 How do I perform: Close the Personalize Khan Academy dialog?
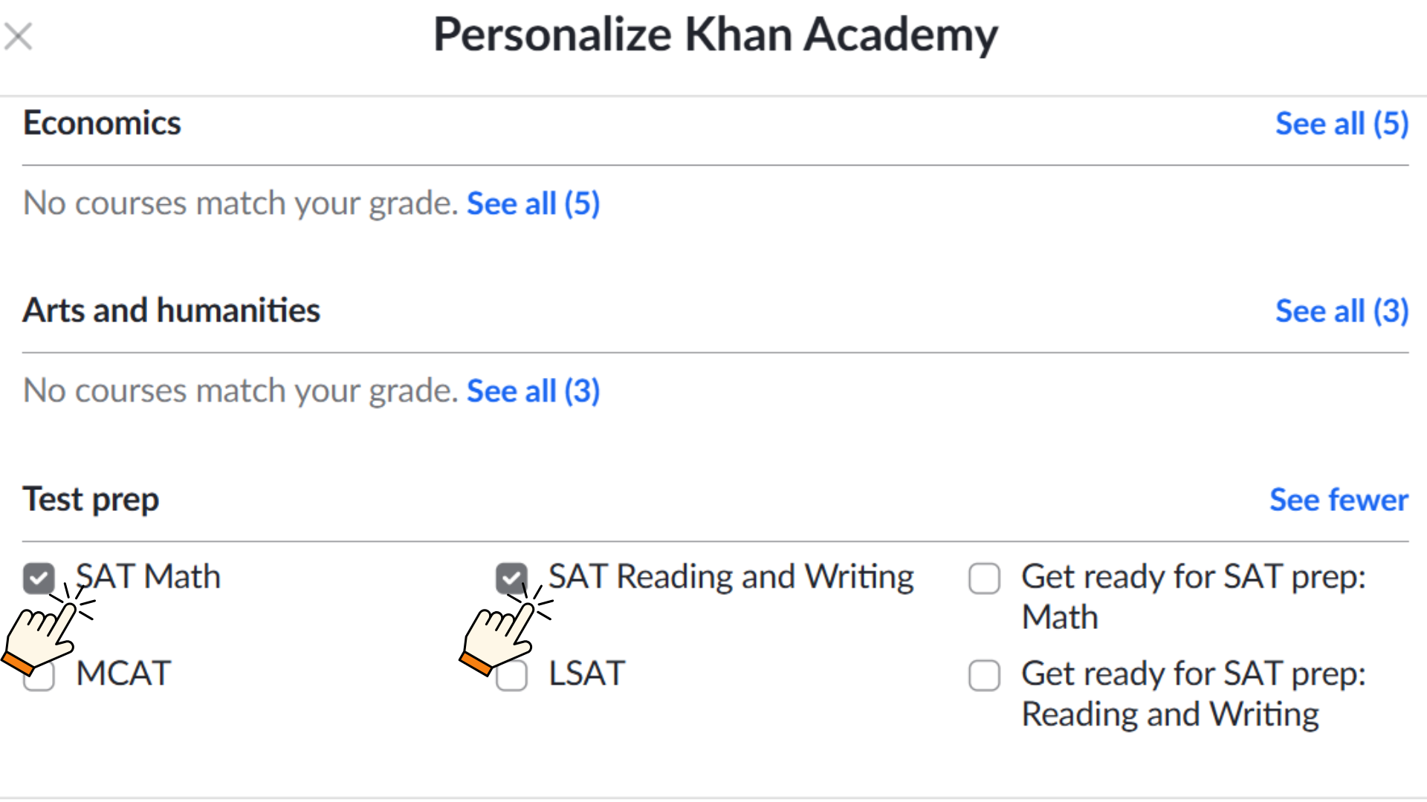tap(18, 36)
